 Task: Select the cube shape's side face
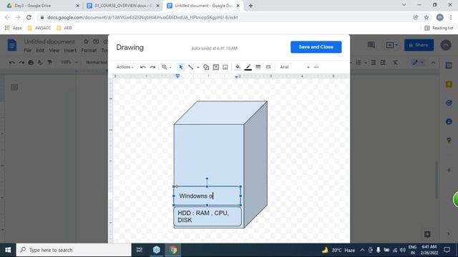pos(255,164)
